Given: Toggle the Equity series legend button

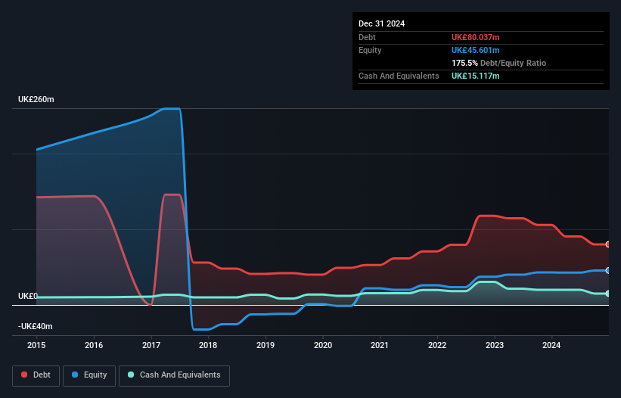Looking at the screenshot, I should [89, 375].
